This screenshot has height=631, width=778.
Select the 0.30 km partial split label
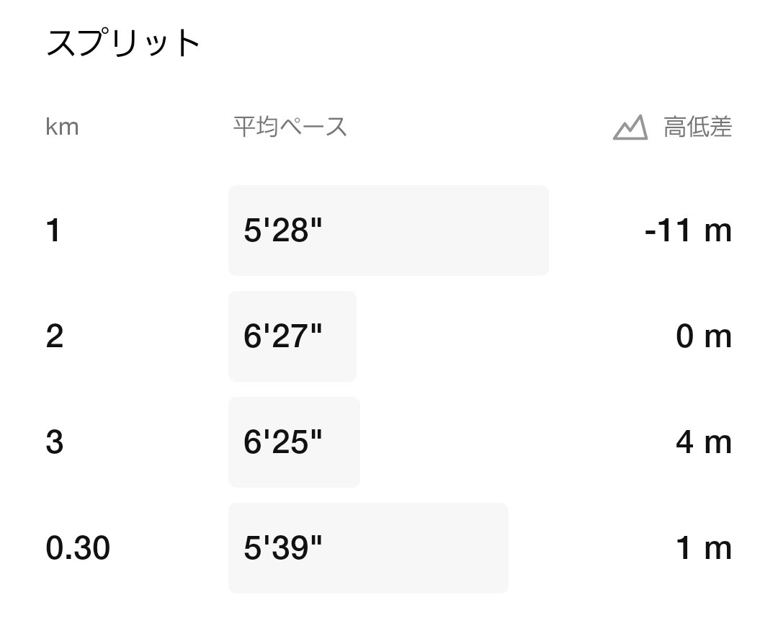click(x=78, y=548)
